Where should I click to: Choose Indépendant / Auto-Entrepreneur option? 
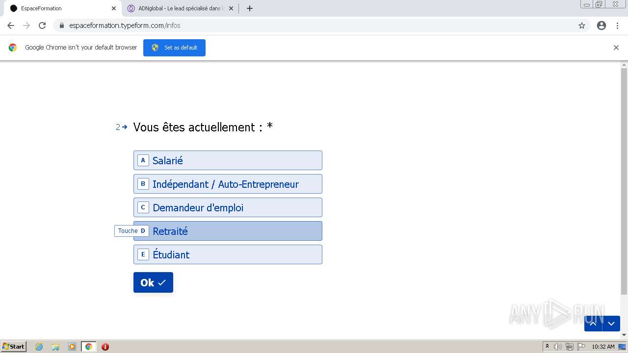(228, 184)
